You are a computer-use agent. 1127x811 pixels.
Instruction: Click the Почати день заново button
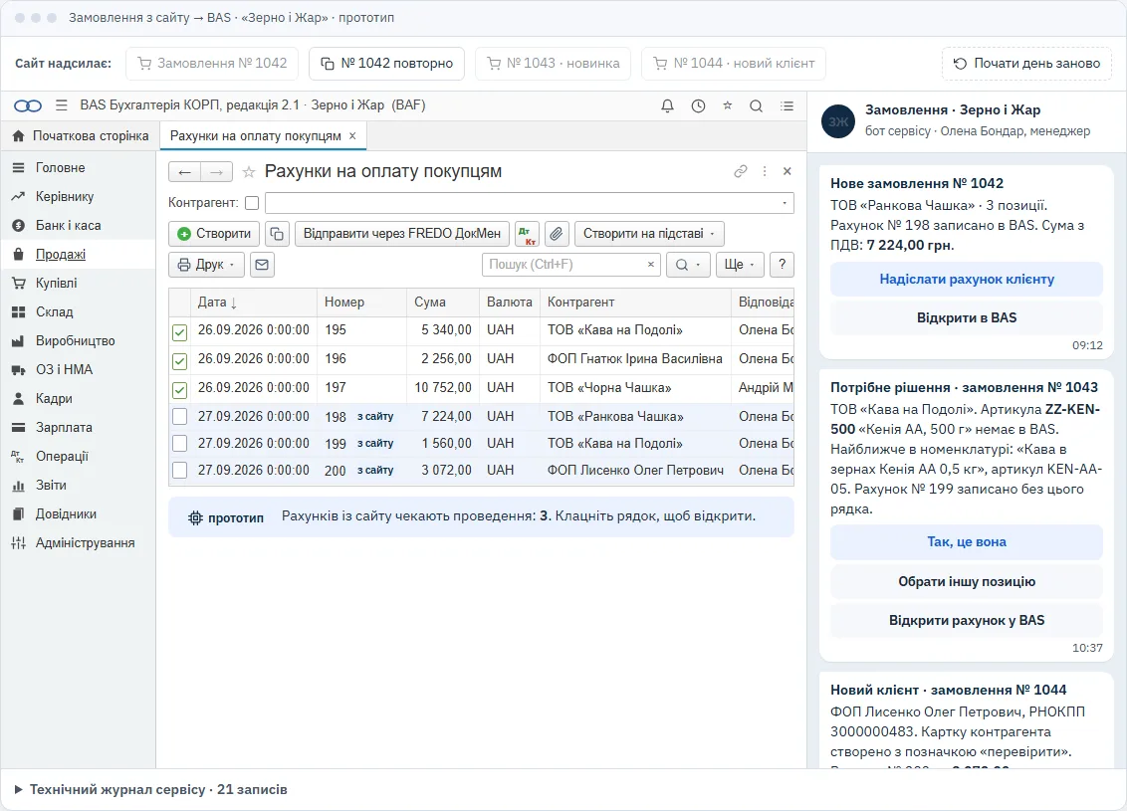click(x=1026, y=64)
